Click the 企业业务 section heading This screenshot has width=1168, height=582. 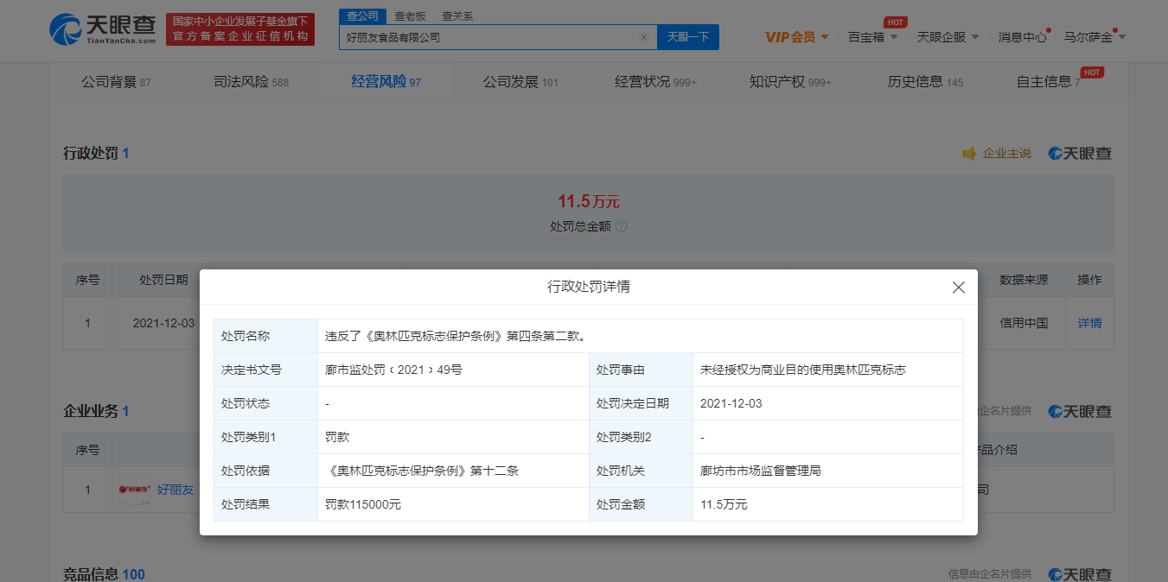point(91,411)
